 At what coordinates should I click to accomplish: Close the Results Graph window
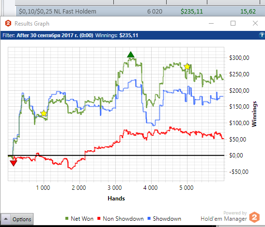pos(255,23)
